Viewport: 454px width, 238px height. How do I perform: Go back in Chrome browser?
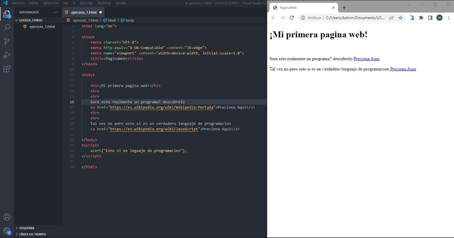[x=273, y=18]
